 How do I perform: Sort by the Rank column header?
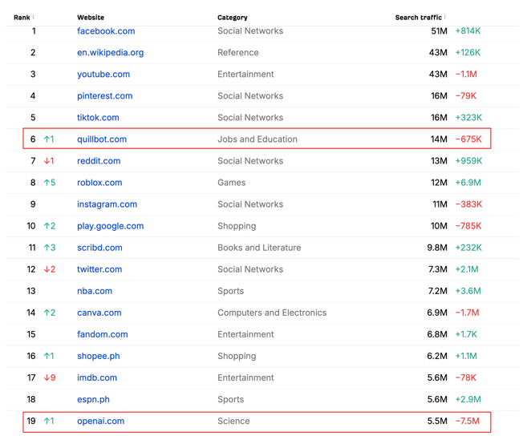22,18
